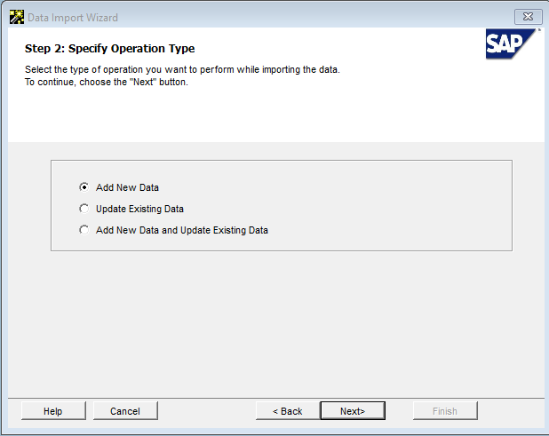Image resolution: width=549 pixels, height=436 pixels.
Task: Click the 'Step 2: Specify Operation Type' heading
Action: [x=109, y=49]
